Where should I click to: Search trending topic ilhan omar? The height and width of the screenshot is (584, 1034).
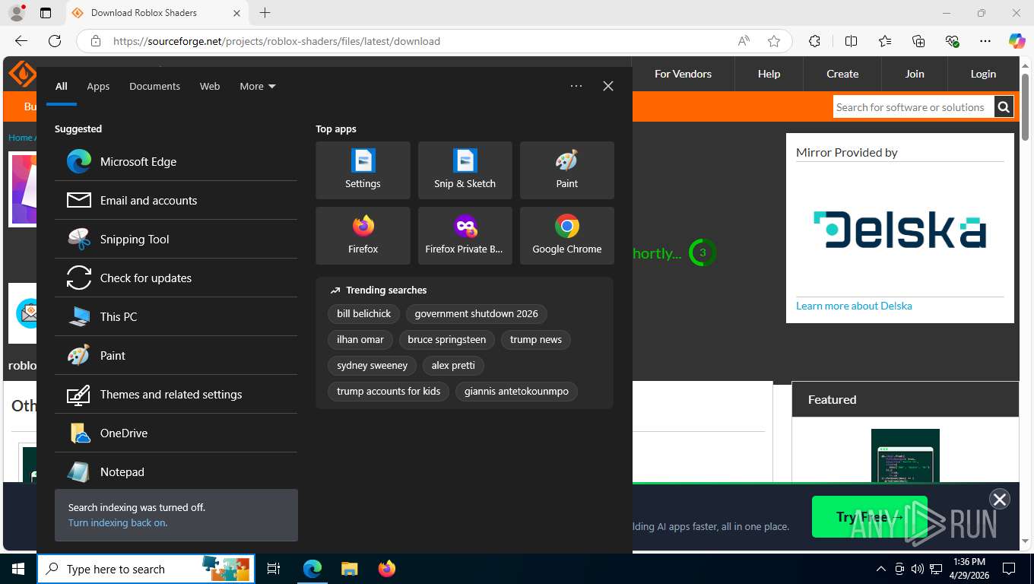click(x=360, y=339)
